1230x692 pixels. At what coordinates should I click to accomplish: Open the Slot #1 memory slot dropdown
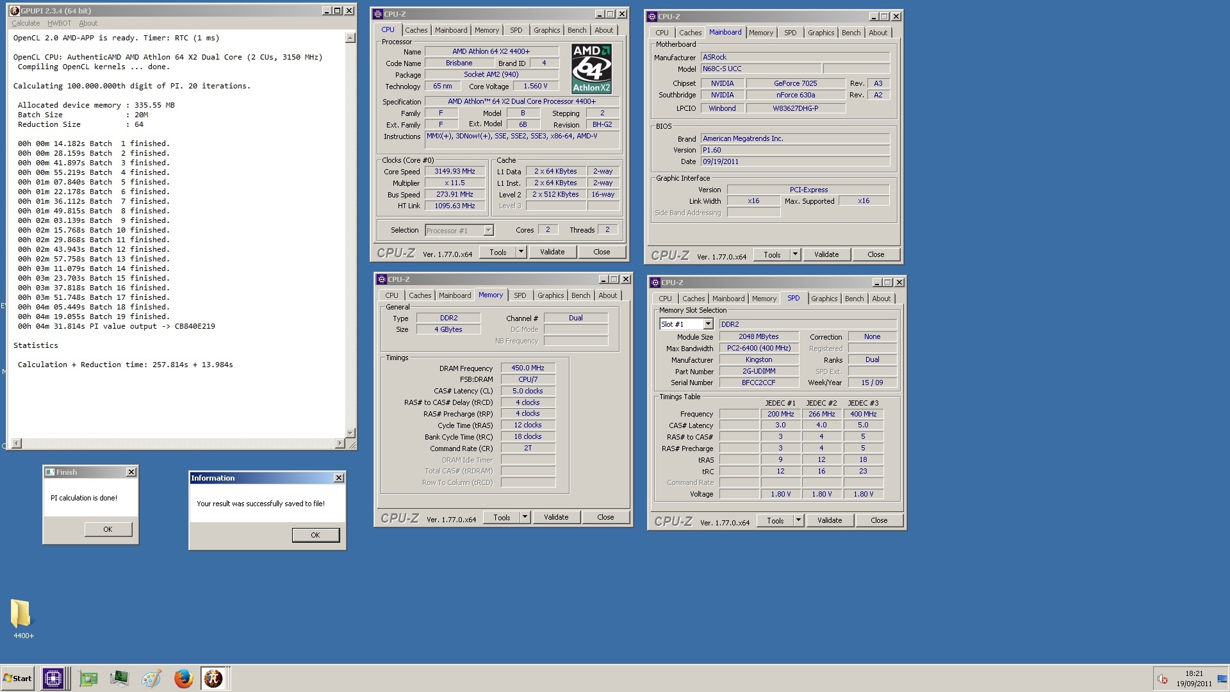coord(708,324)
